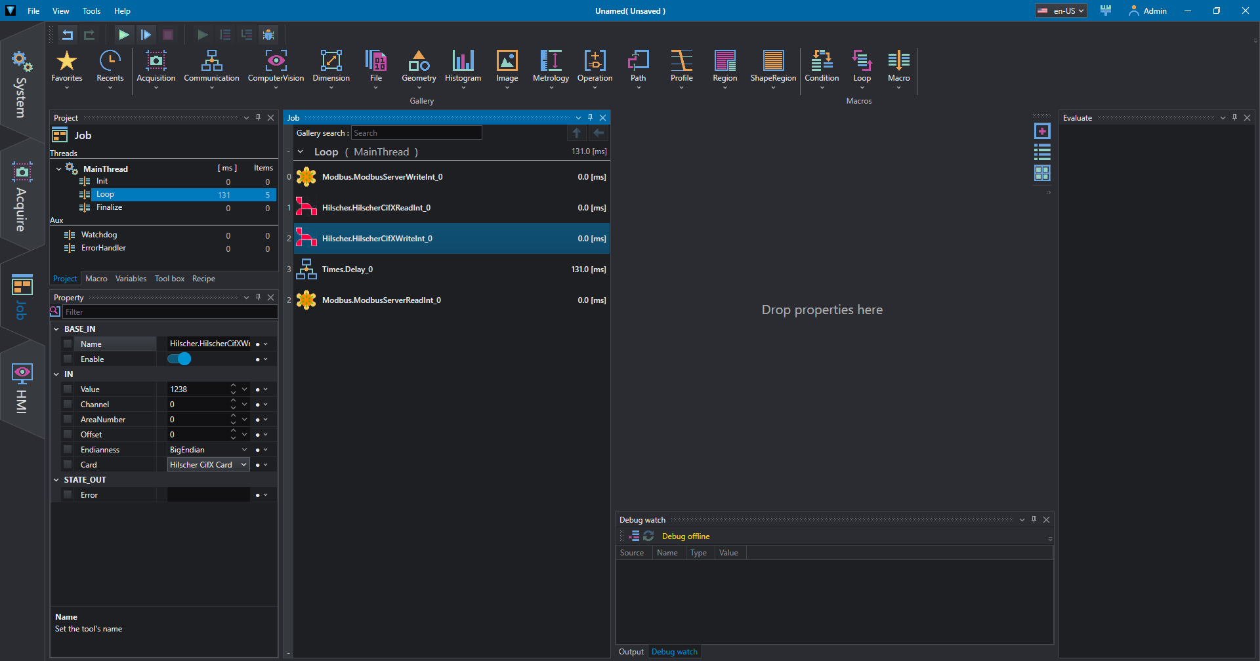This screenshot has width=1260, height=661.
Task: Select the Watchdog aux thread
Action: [99, 235]
